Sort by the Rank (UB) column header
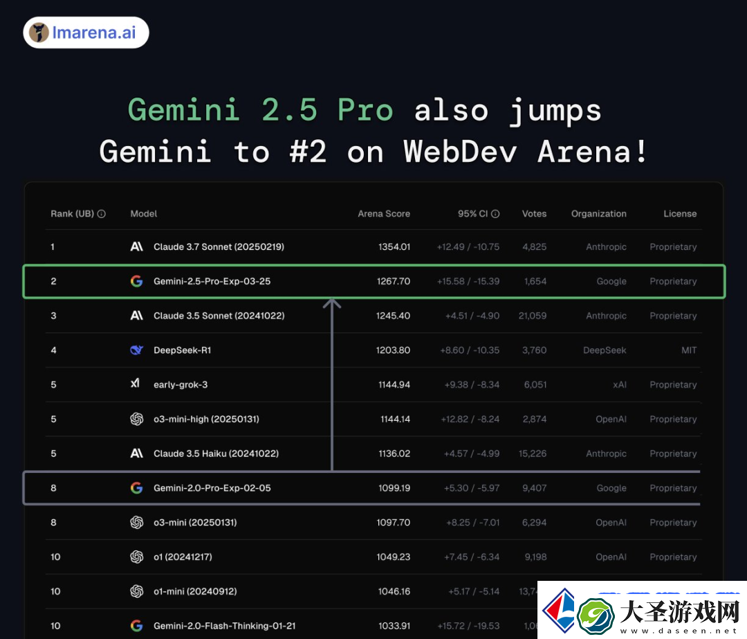The height and width of the screenshot is (639, 747). [73, 214]
